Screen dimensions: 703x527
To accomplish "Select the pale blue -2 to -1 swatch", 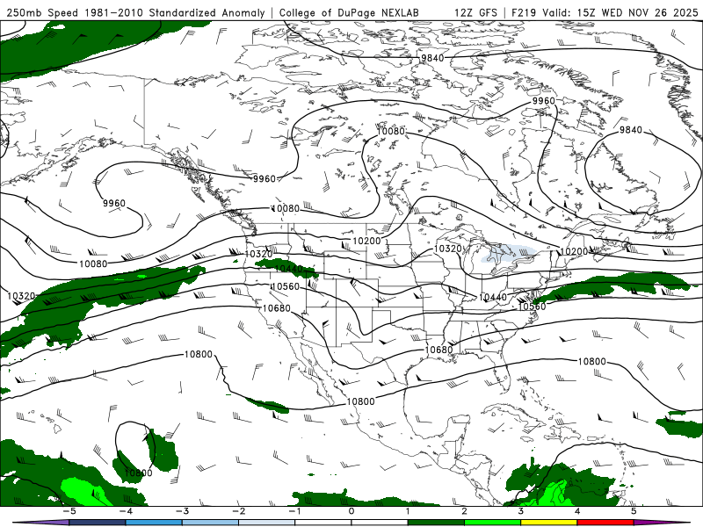I will (266, 523).
